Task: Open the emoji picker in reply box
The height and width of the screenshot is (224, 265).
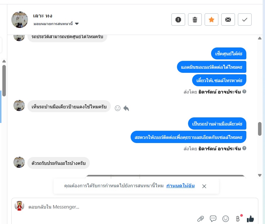Action: [225, 219]
